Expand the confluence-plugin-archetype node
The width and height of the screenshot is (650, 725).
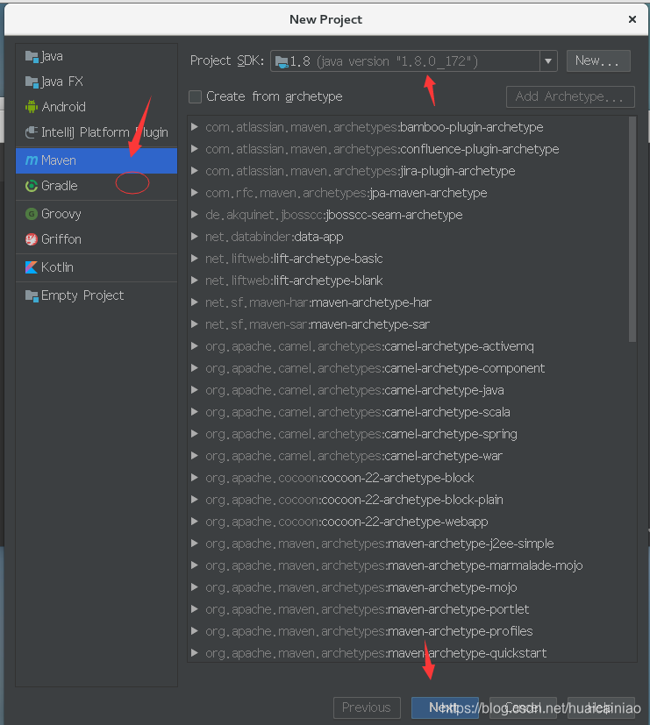[x=195, y=148]
